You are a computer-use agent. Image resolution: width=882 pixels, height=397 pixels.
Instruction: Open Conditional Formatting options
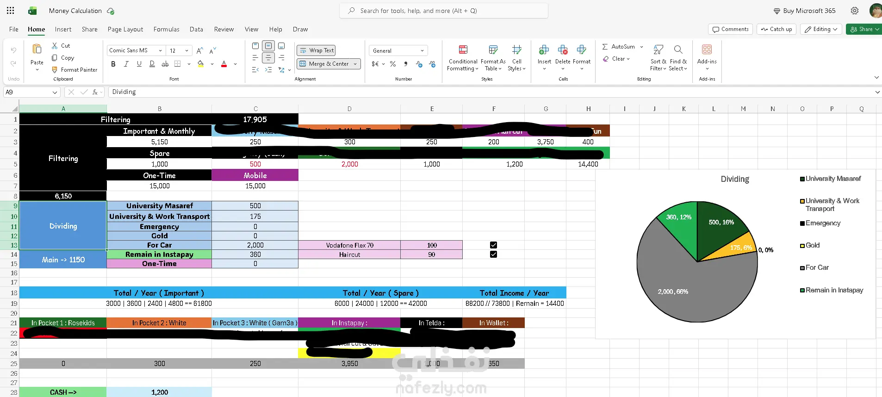[463, 58]
